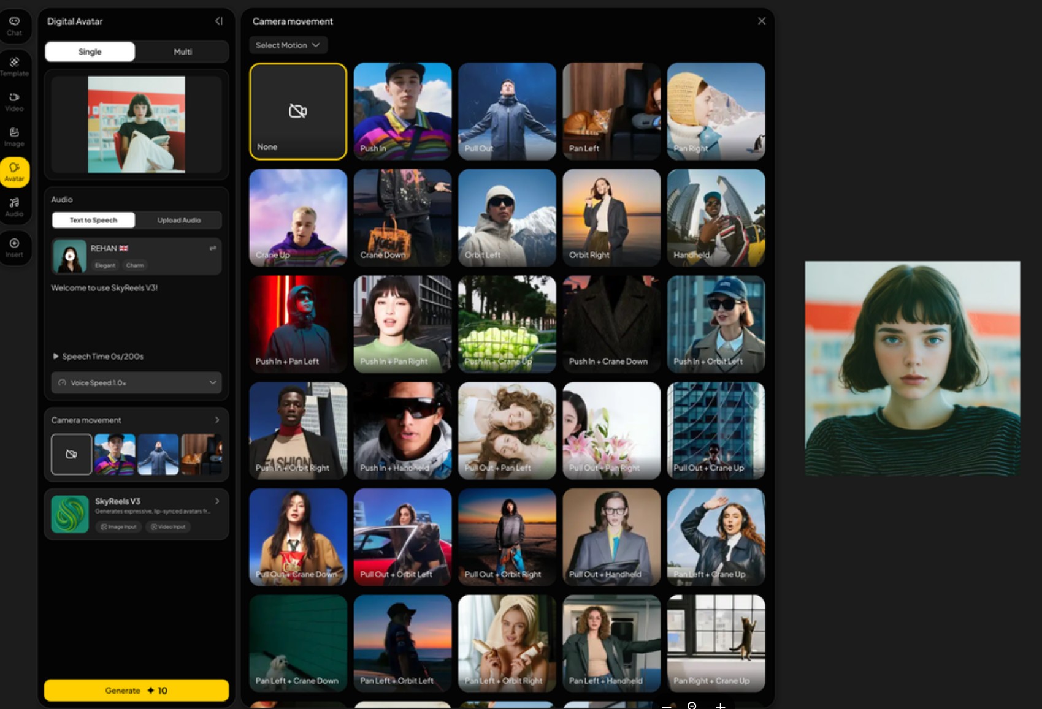Select Pull Out + Handheld movement
This screenshot has height=709, width=1042.
point(611,537)
